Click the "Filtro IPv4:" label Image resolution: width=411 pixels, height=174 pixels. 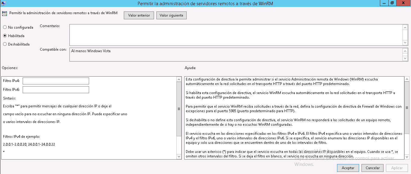[x=11, y=81]
